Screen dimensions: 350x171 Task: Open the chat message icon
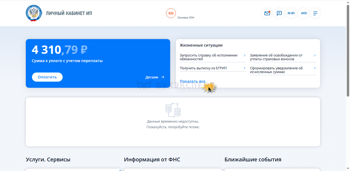point(279,13)
